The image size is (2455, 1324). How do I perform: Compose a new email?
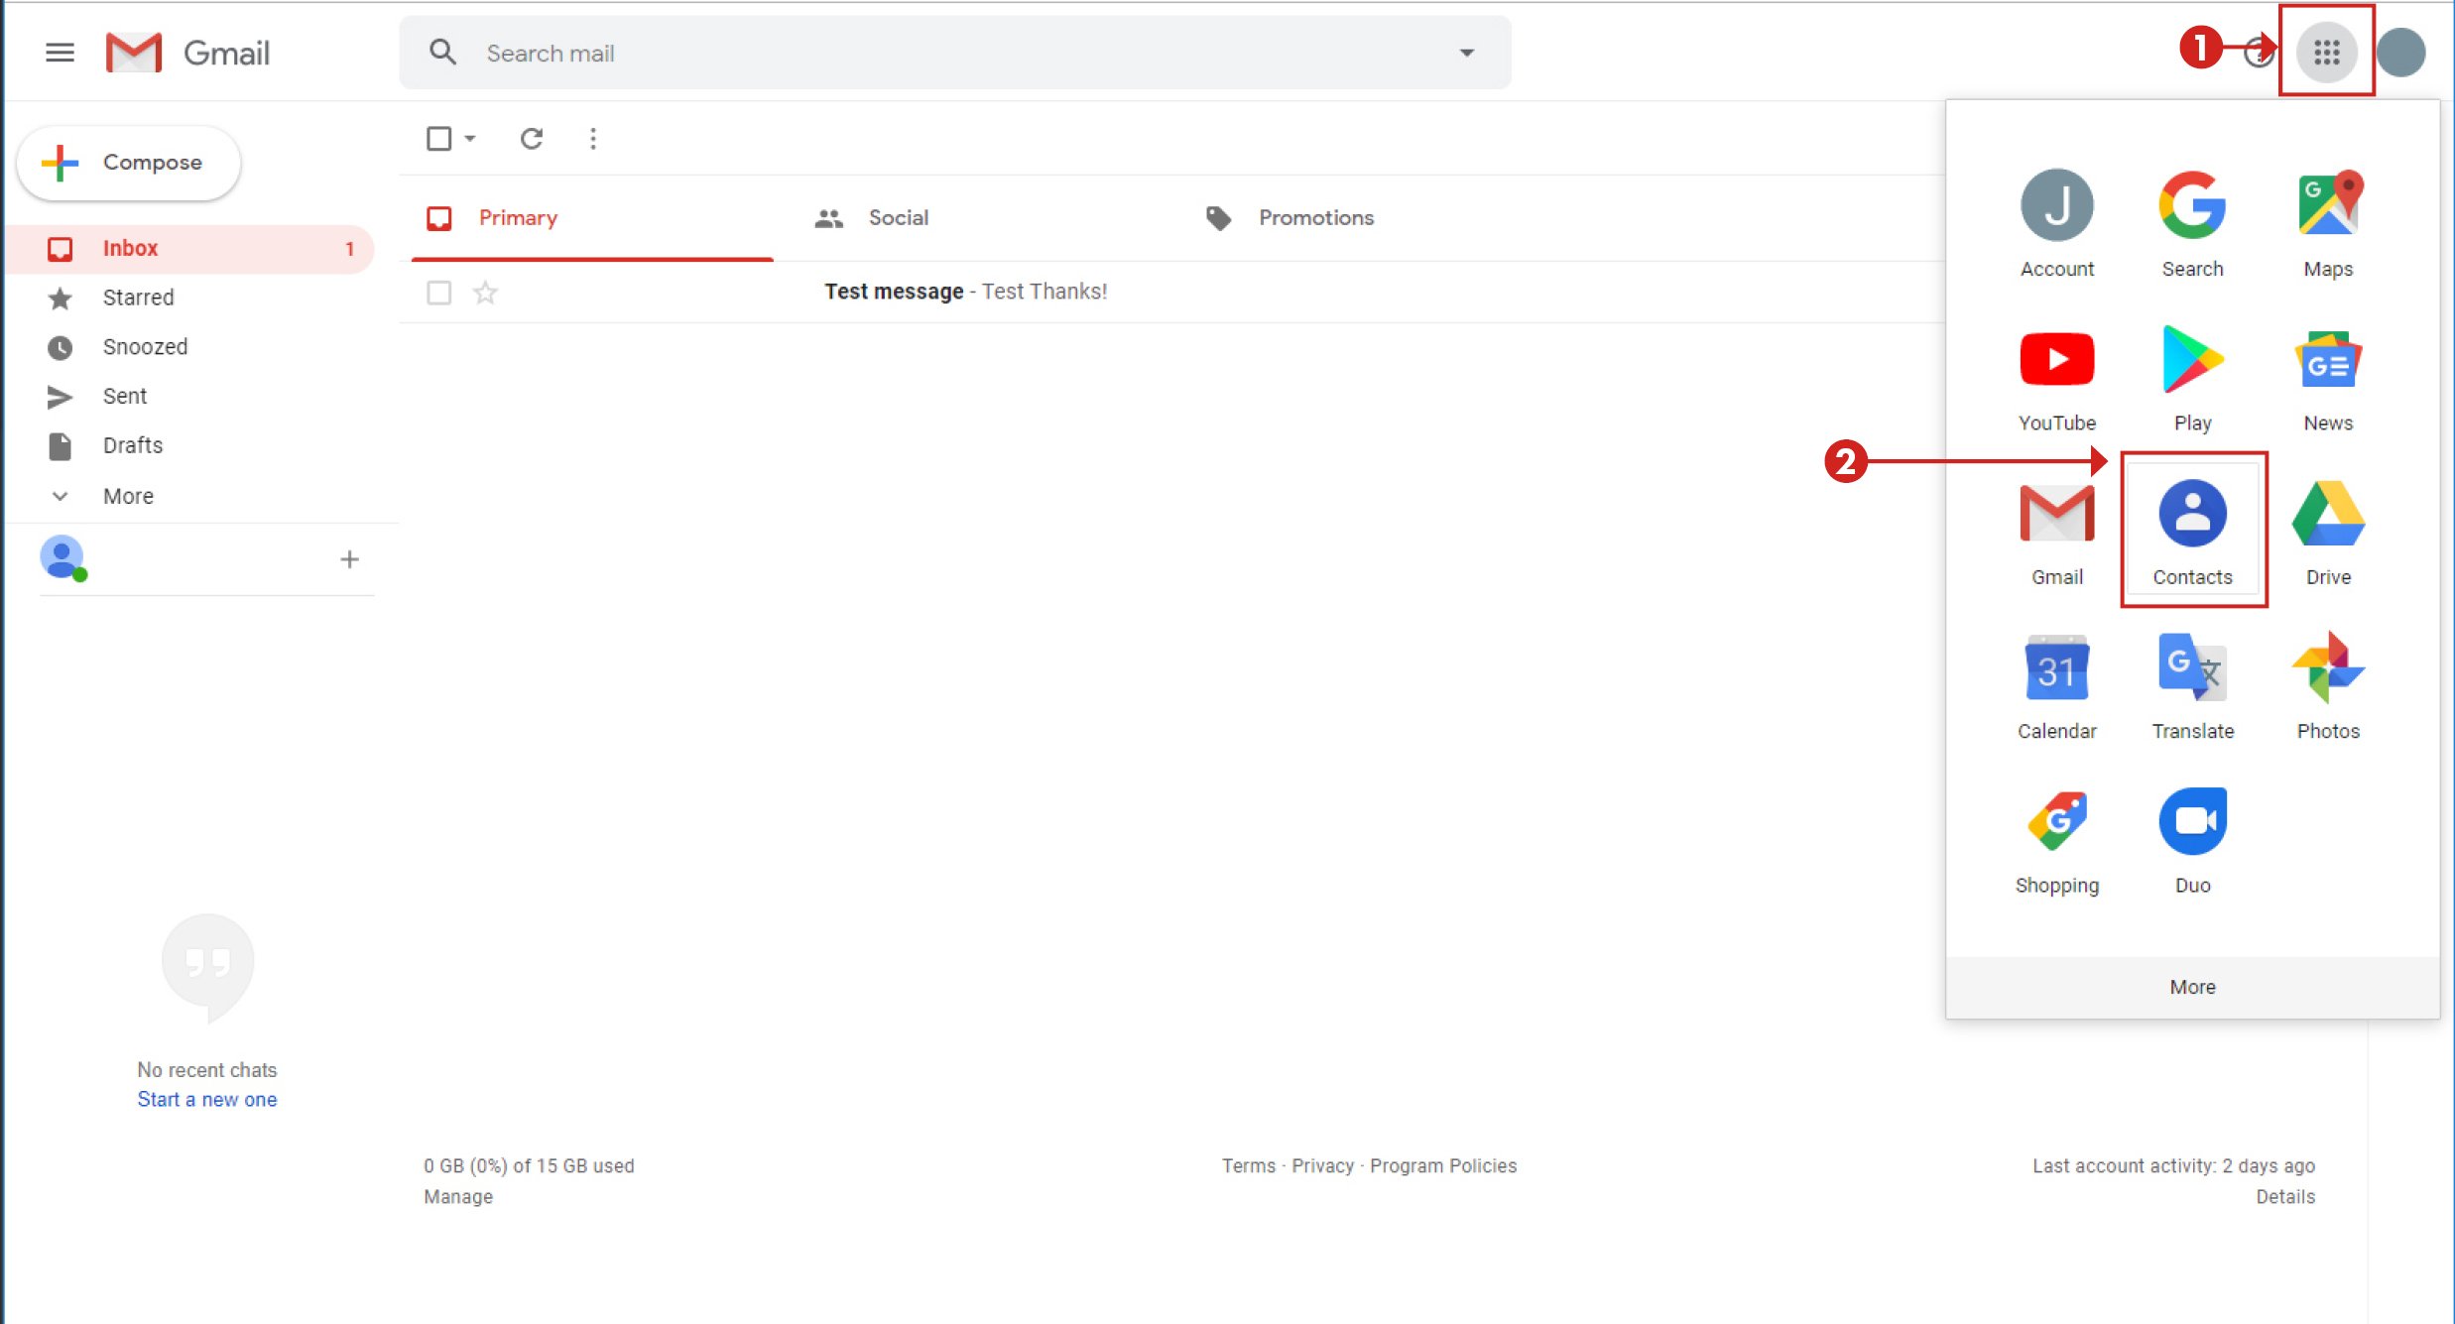pos(129,163)
